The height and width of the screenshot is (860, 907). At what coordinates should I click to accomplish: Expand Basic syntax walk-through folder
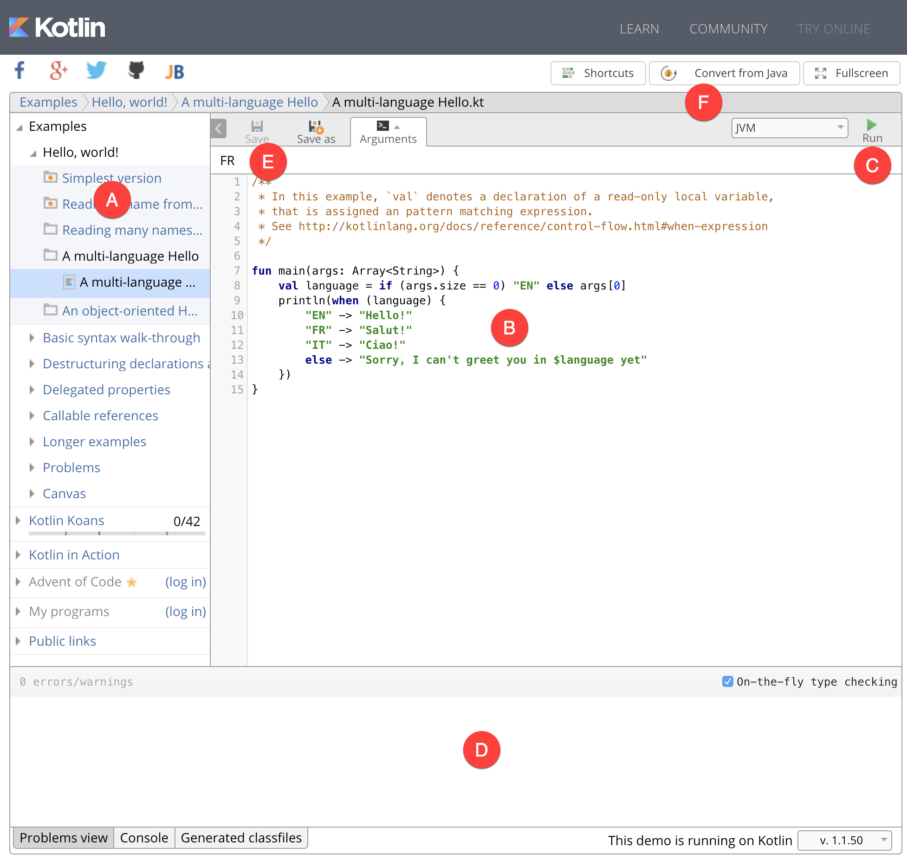32,338
